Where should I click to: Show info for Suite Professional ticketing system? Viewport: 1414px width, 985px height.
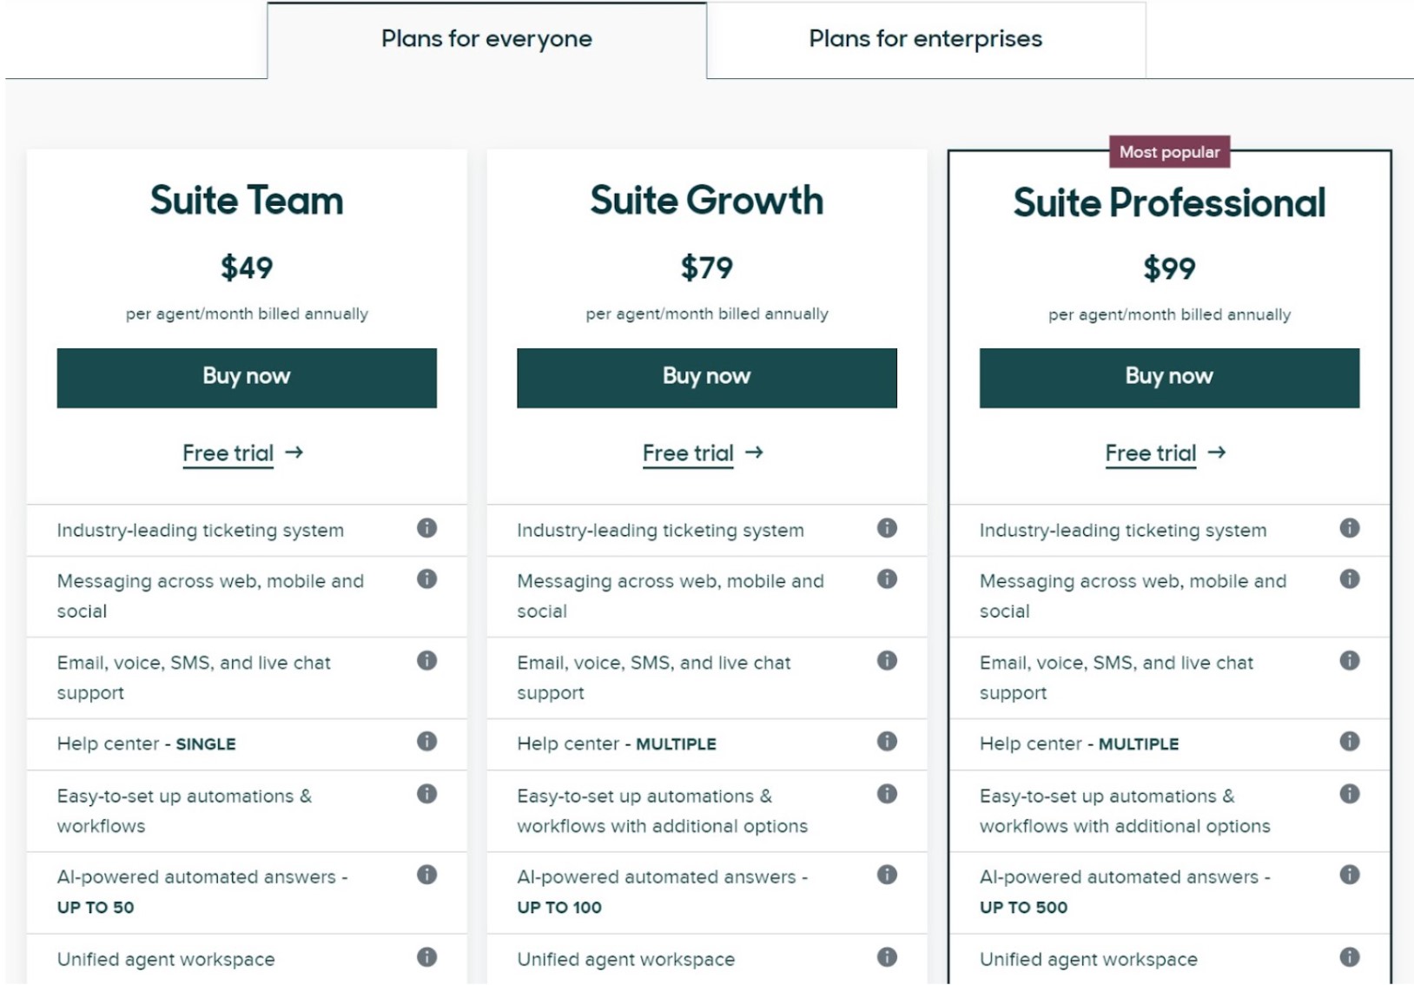pyautogui.click(x=1350, y=528)
